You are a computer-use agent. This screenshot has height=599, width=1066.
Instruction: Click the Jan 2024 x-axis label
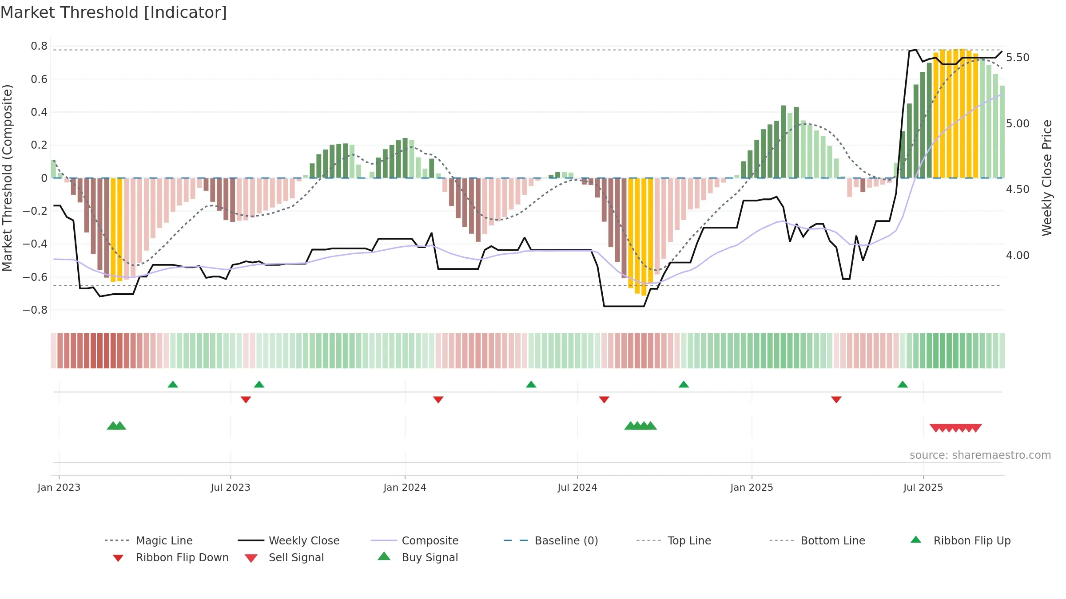point(405,487)
